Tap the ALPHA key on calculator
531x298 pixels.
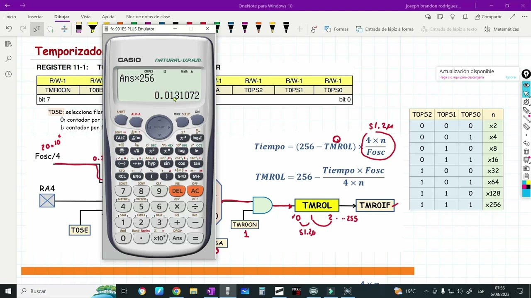pyautogui.click(x=136, y=122)
